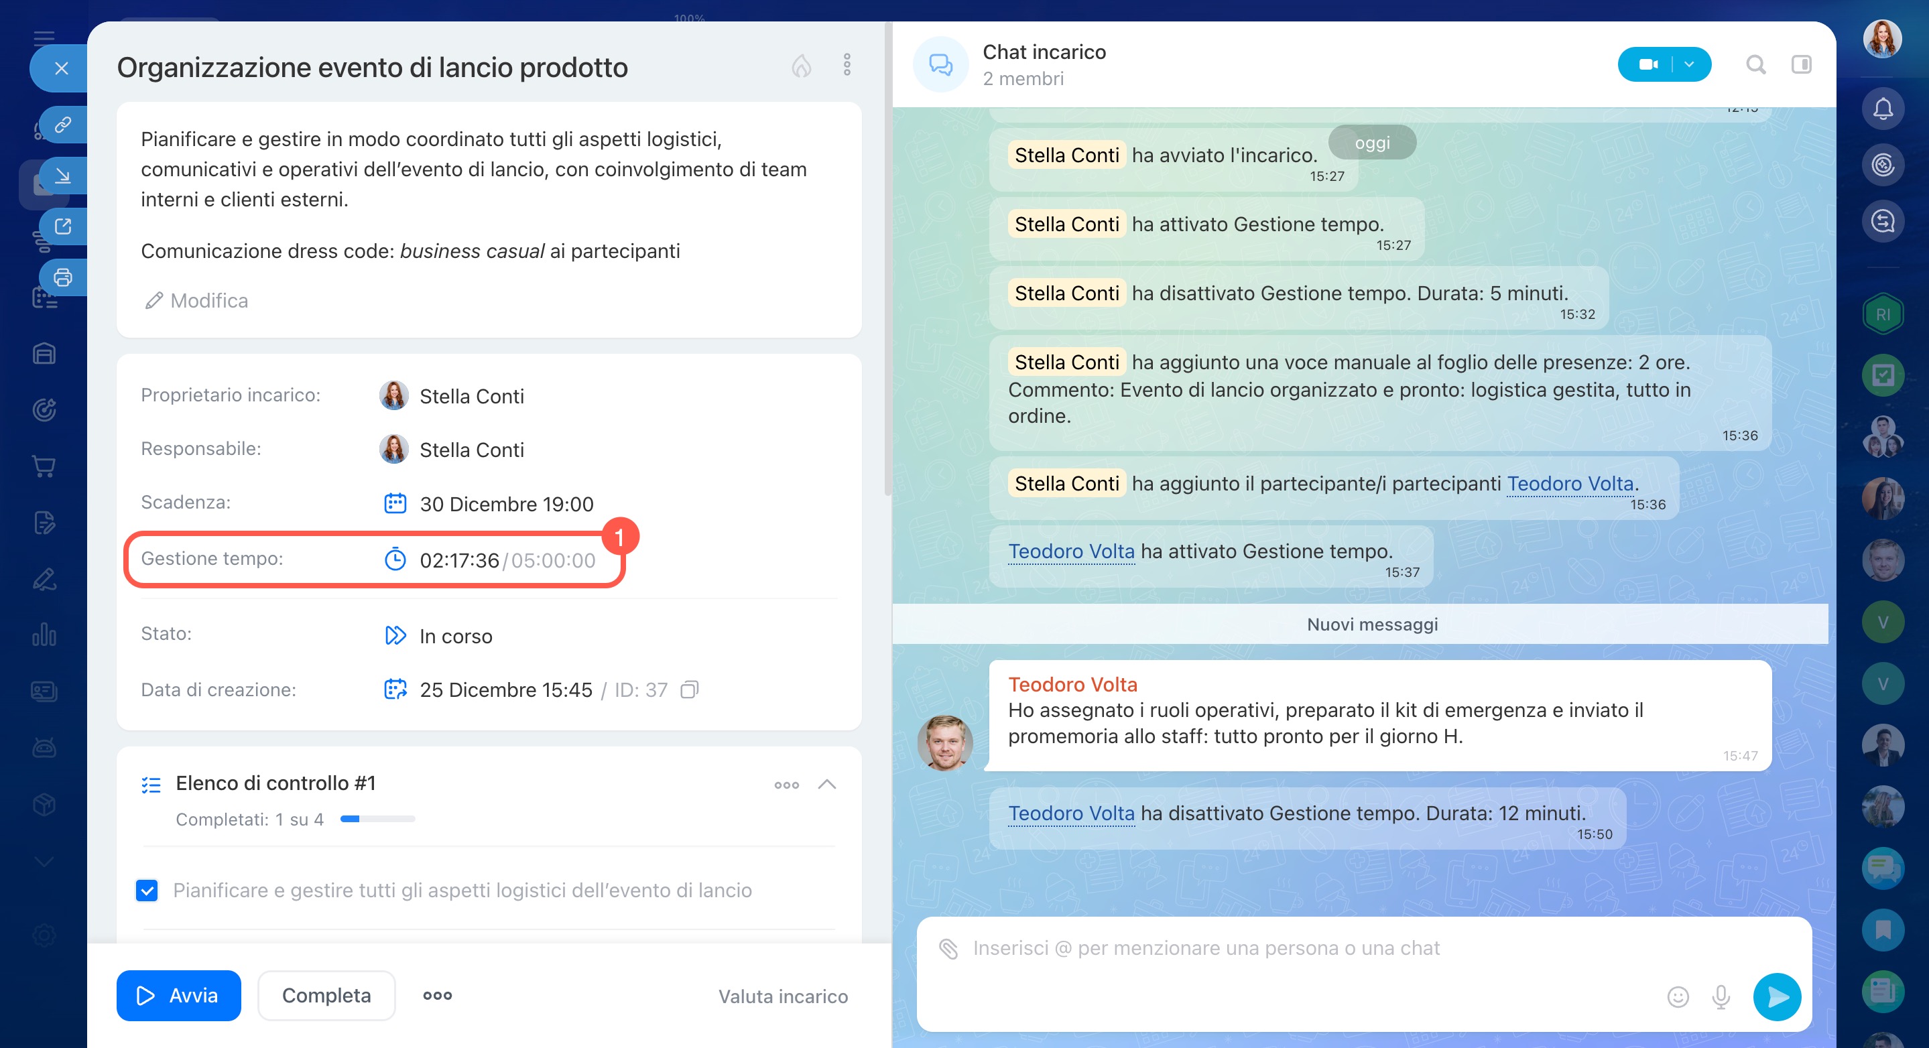Screen dimensions: 1929x1048
Task: Collapse the Elenco di controllo #1 section
Action: pyautogui.click(x=826, y=785)
